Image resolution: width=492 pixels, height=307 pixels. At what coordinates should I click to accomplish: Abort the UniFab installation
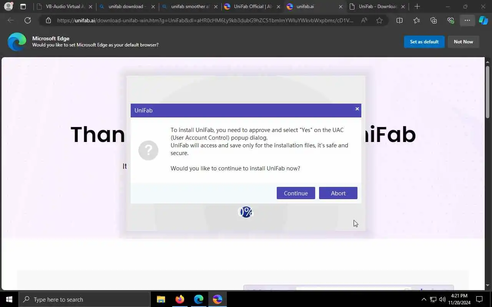338,193
